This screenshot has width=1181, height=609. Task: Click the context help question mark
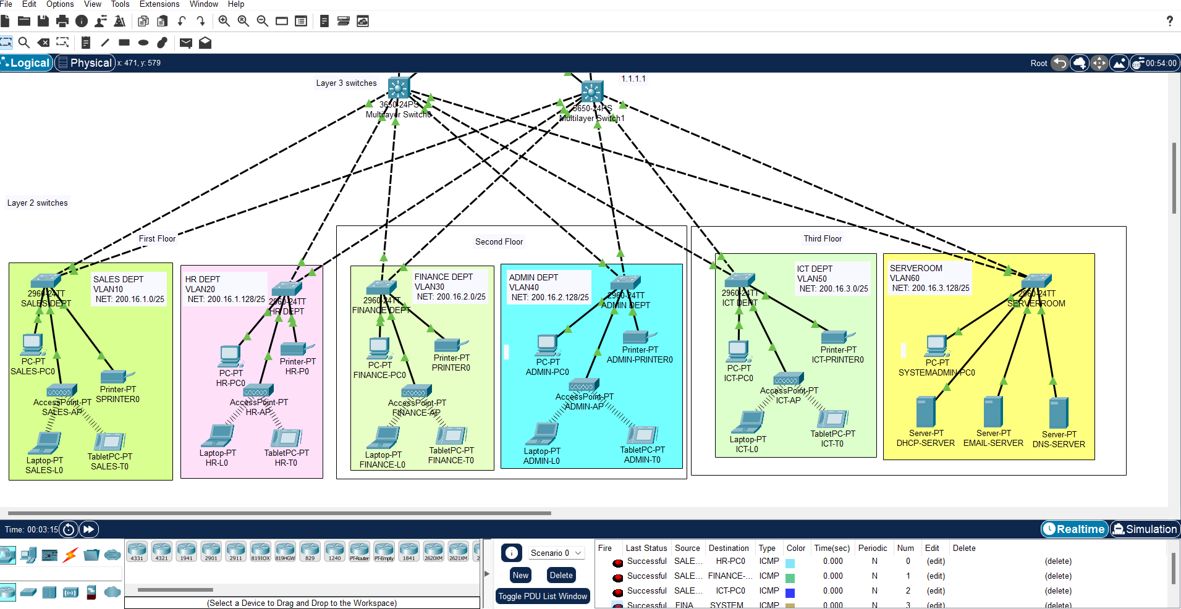pyautogui.click(x=1169, y=21)
